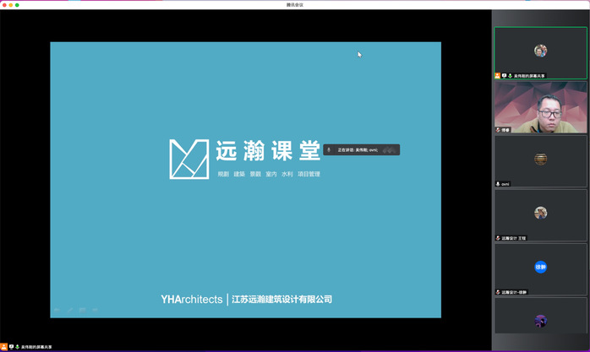590x352 pixels.
Task: Click the microphone icon in speaking indicator popup
Action: 330,150
